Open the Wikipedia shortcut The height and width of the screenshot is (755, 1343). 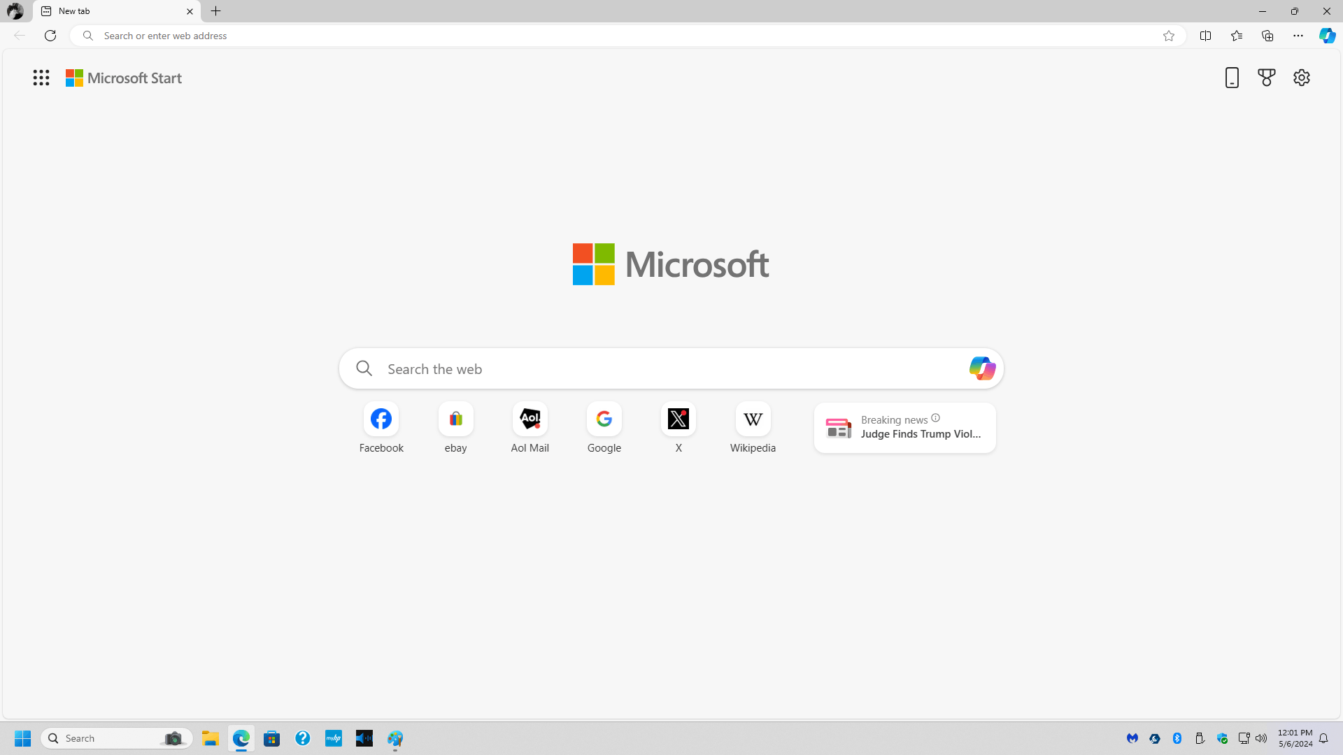point(753,427)
